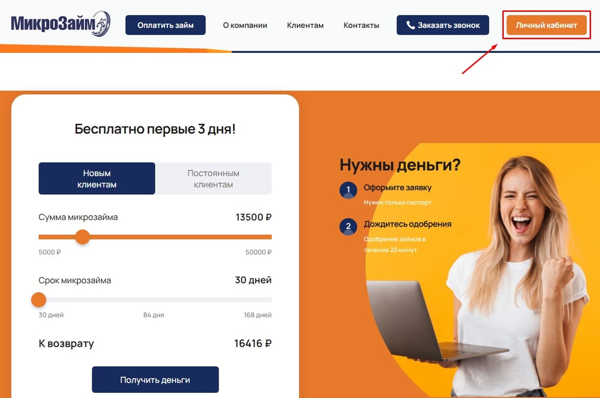Click the 50000 ₽ end of amount slider
The image size is (600, 398).
click(259, 252)
